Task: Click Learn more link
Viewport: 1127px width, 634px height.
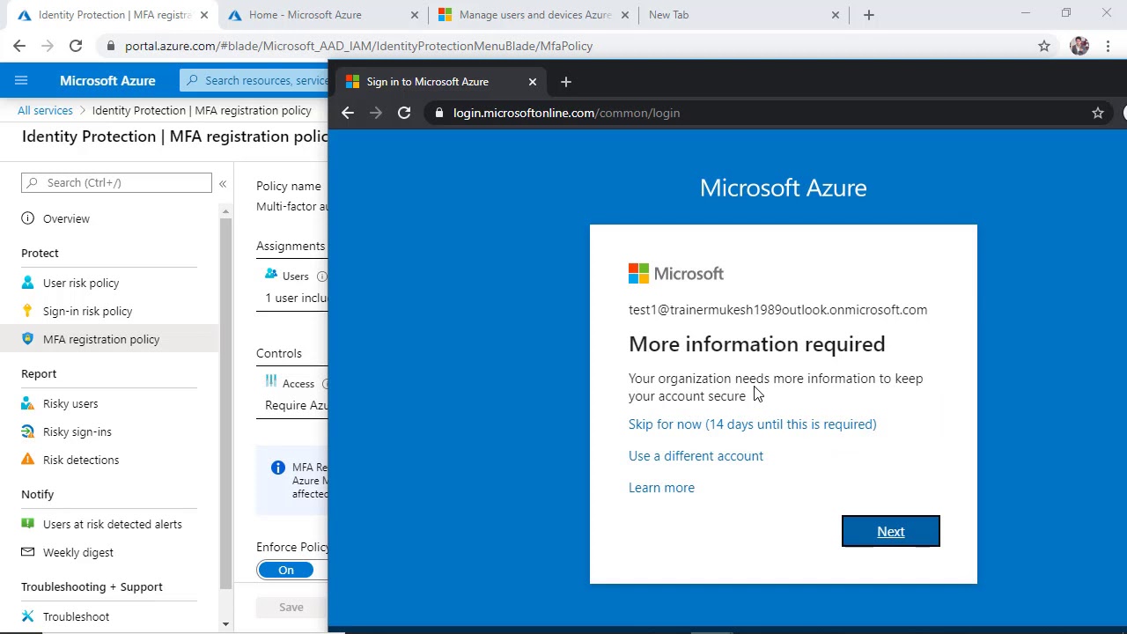Action: pyautogui.click(x=661, y=488)
